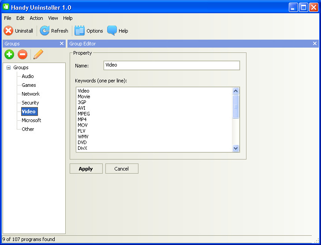
Task: Close the Group Editor panel
Action: coord(315,44)
